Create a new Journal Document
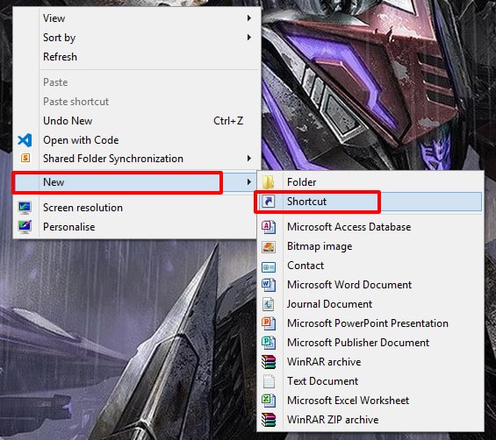This screenshot has height=440, width=496. coord(370,304)
